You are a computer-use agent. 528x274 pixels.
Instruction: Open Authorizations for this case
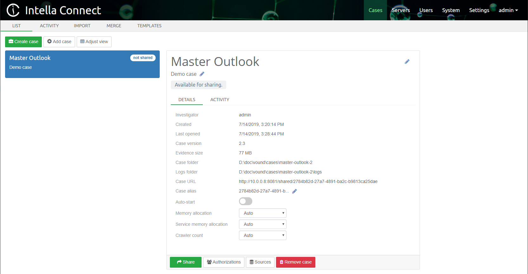[223, 262]
